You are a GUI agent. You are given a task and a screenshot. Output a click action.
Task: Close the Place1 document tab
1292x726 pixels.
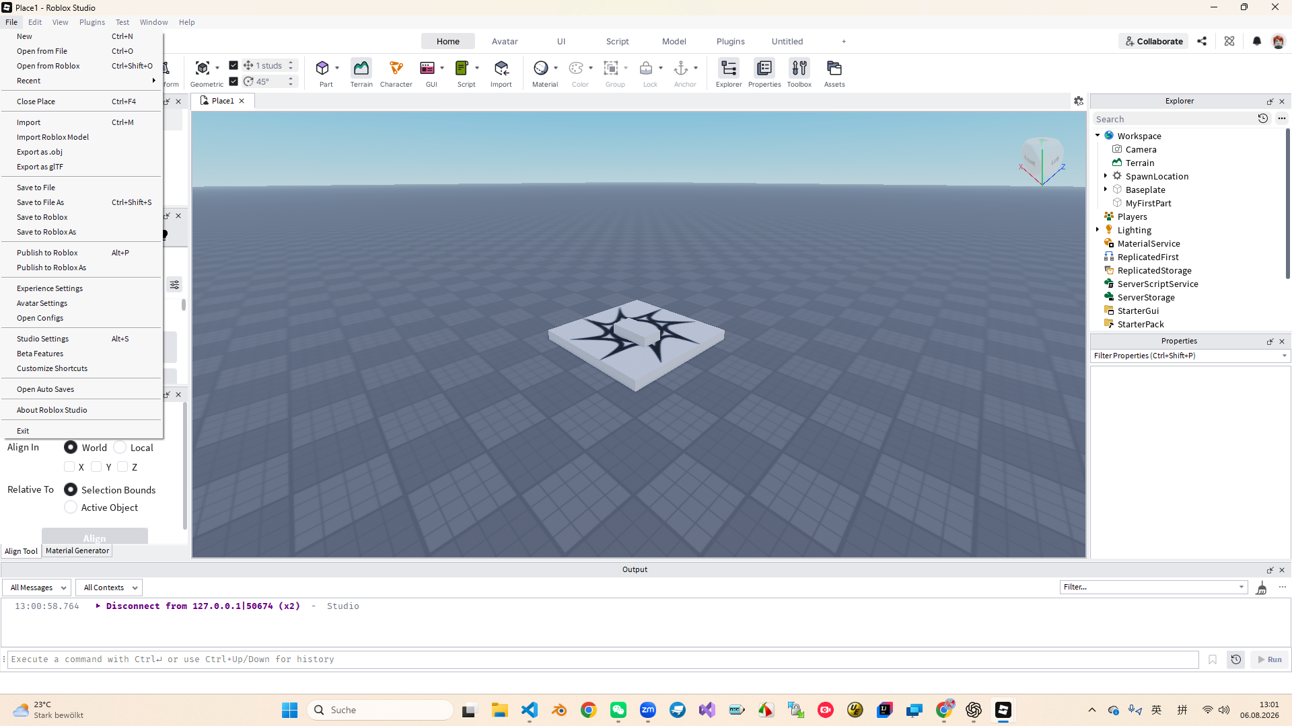click(x=242, y=101)
